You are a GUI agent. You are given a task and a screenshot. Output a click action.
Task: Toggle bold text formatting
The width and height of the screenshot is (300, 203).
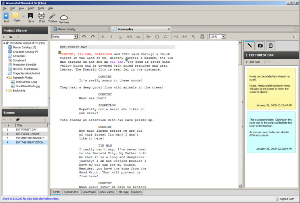[x=103, y=37]
